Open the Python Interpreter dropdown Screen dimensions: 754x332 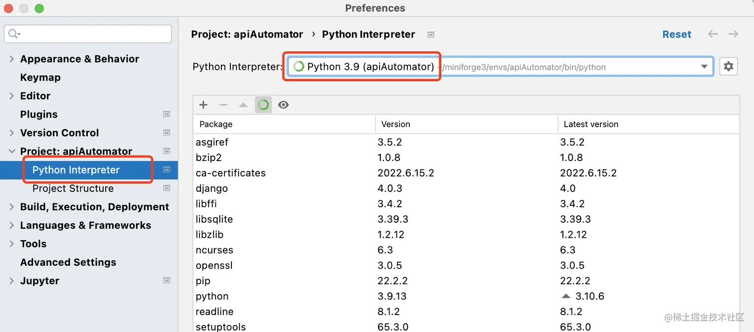point(704,66)
